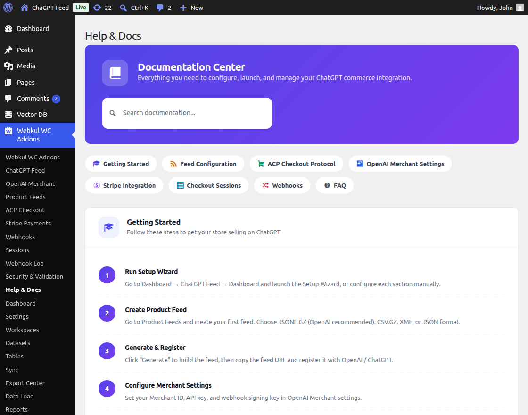Click the graduation cap icon beside Getting Started heading

click(109, 227)
